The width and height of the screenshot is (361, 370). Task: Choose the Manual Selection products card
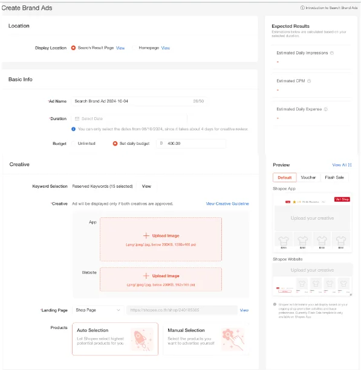(206, 339)
